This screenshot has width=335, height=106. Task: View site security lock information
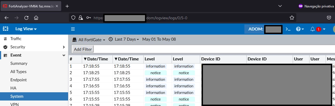tap(81, 18)
